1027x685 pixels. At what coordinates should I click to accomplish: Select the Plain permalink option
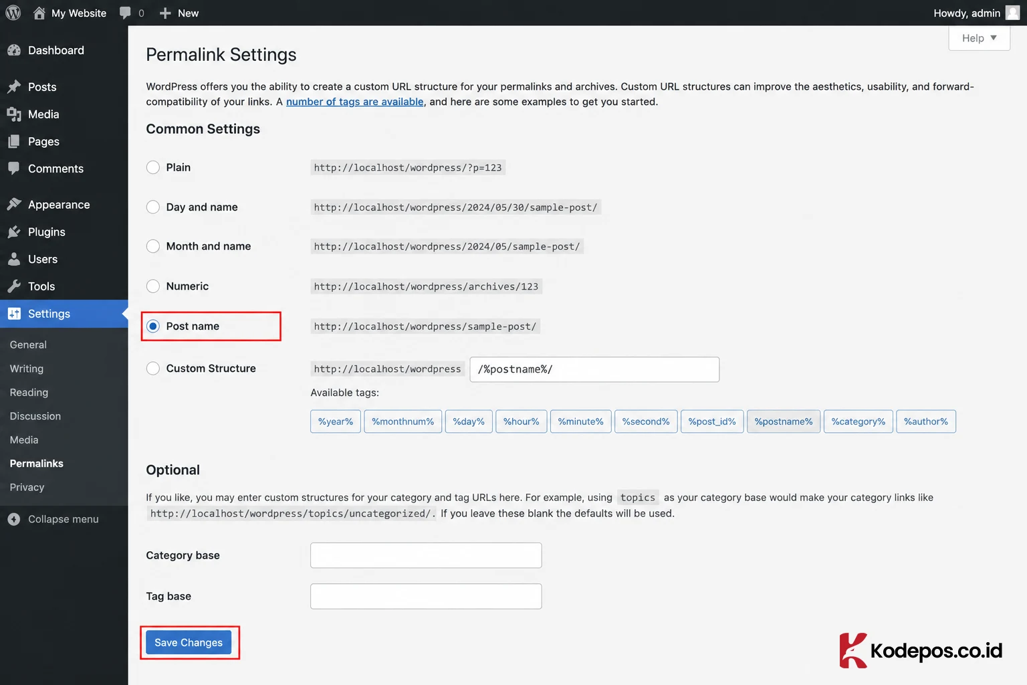[x=153, y=167]
